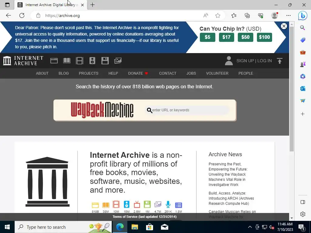The width and height of the screenshot is (311, 233).
Task: Open the Collections toolbar icon
Action: tap(247, 15)
